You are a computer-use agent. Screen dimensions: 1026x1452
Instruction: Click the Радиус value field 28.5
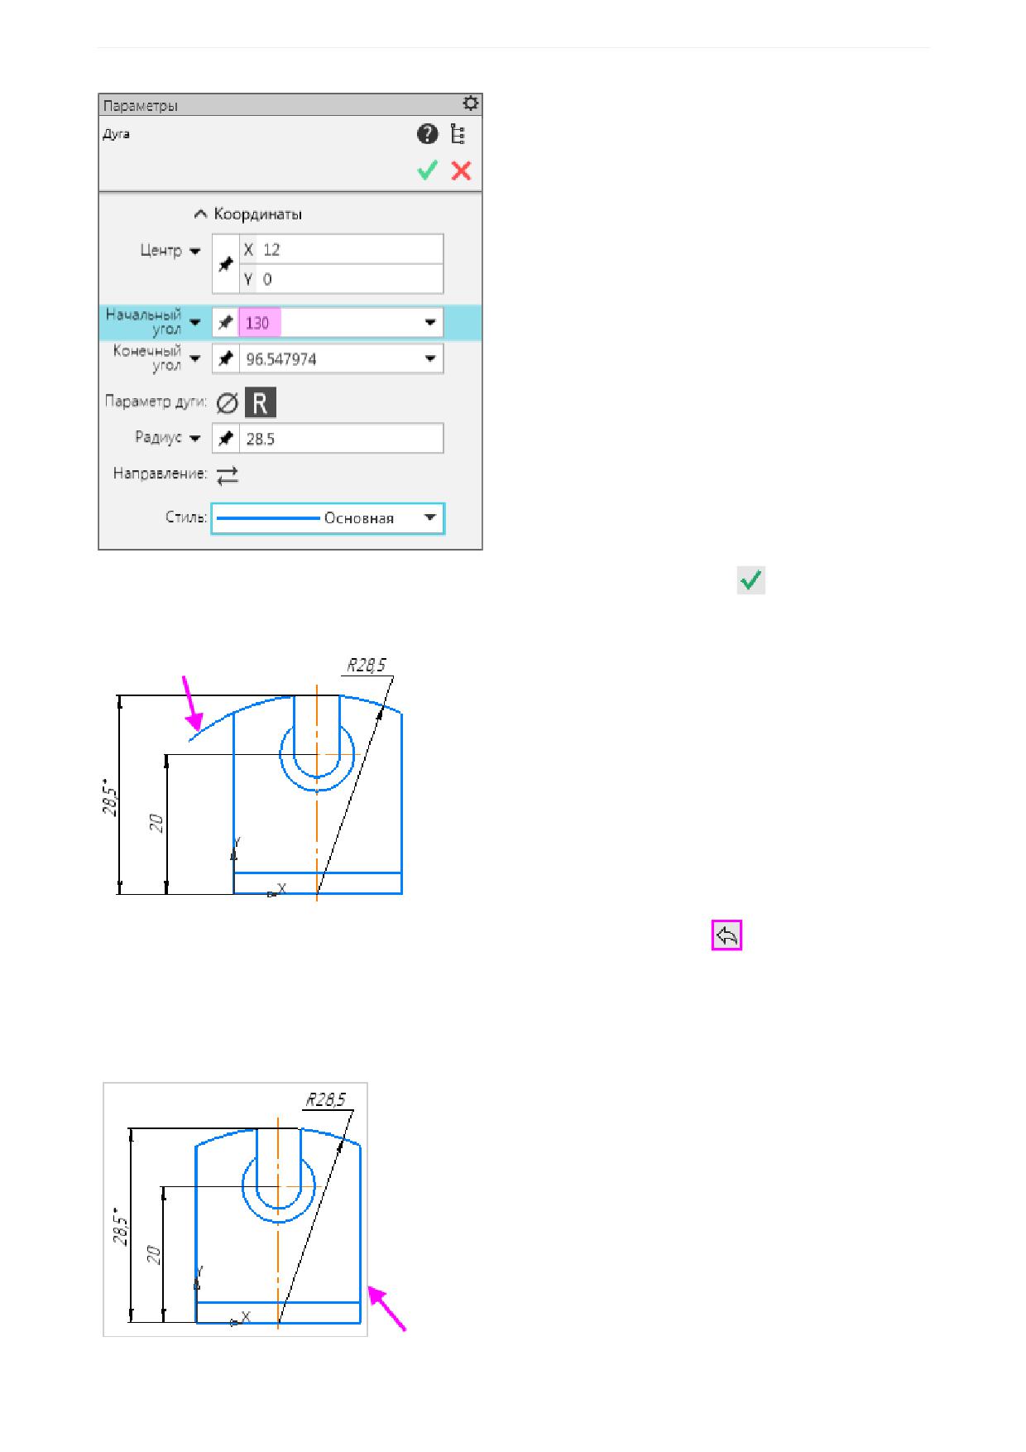pyautogui.click(x=342, y=439)
